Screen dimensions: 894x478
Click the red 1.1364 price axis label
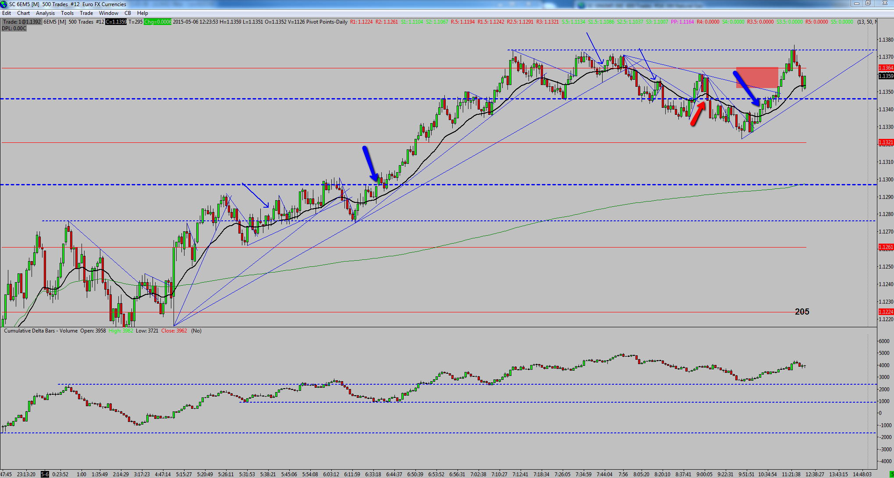pos(886,68)
